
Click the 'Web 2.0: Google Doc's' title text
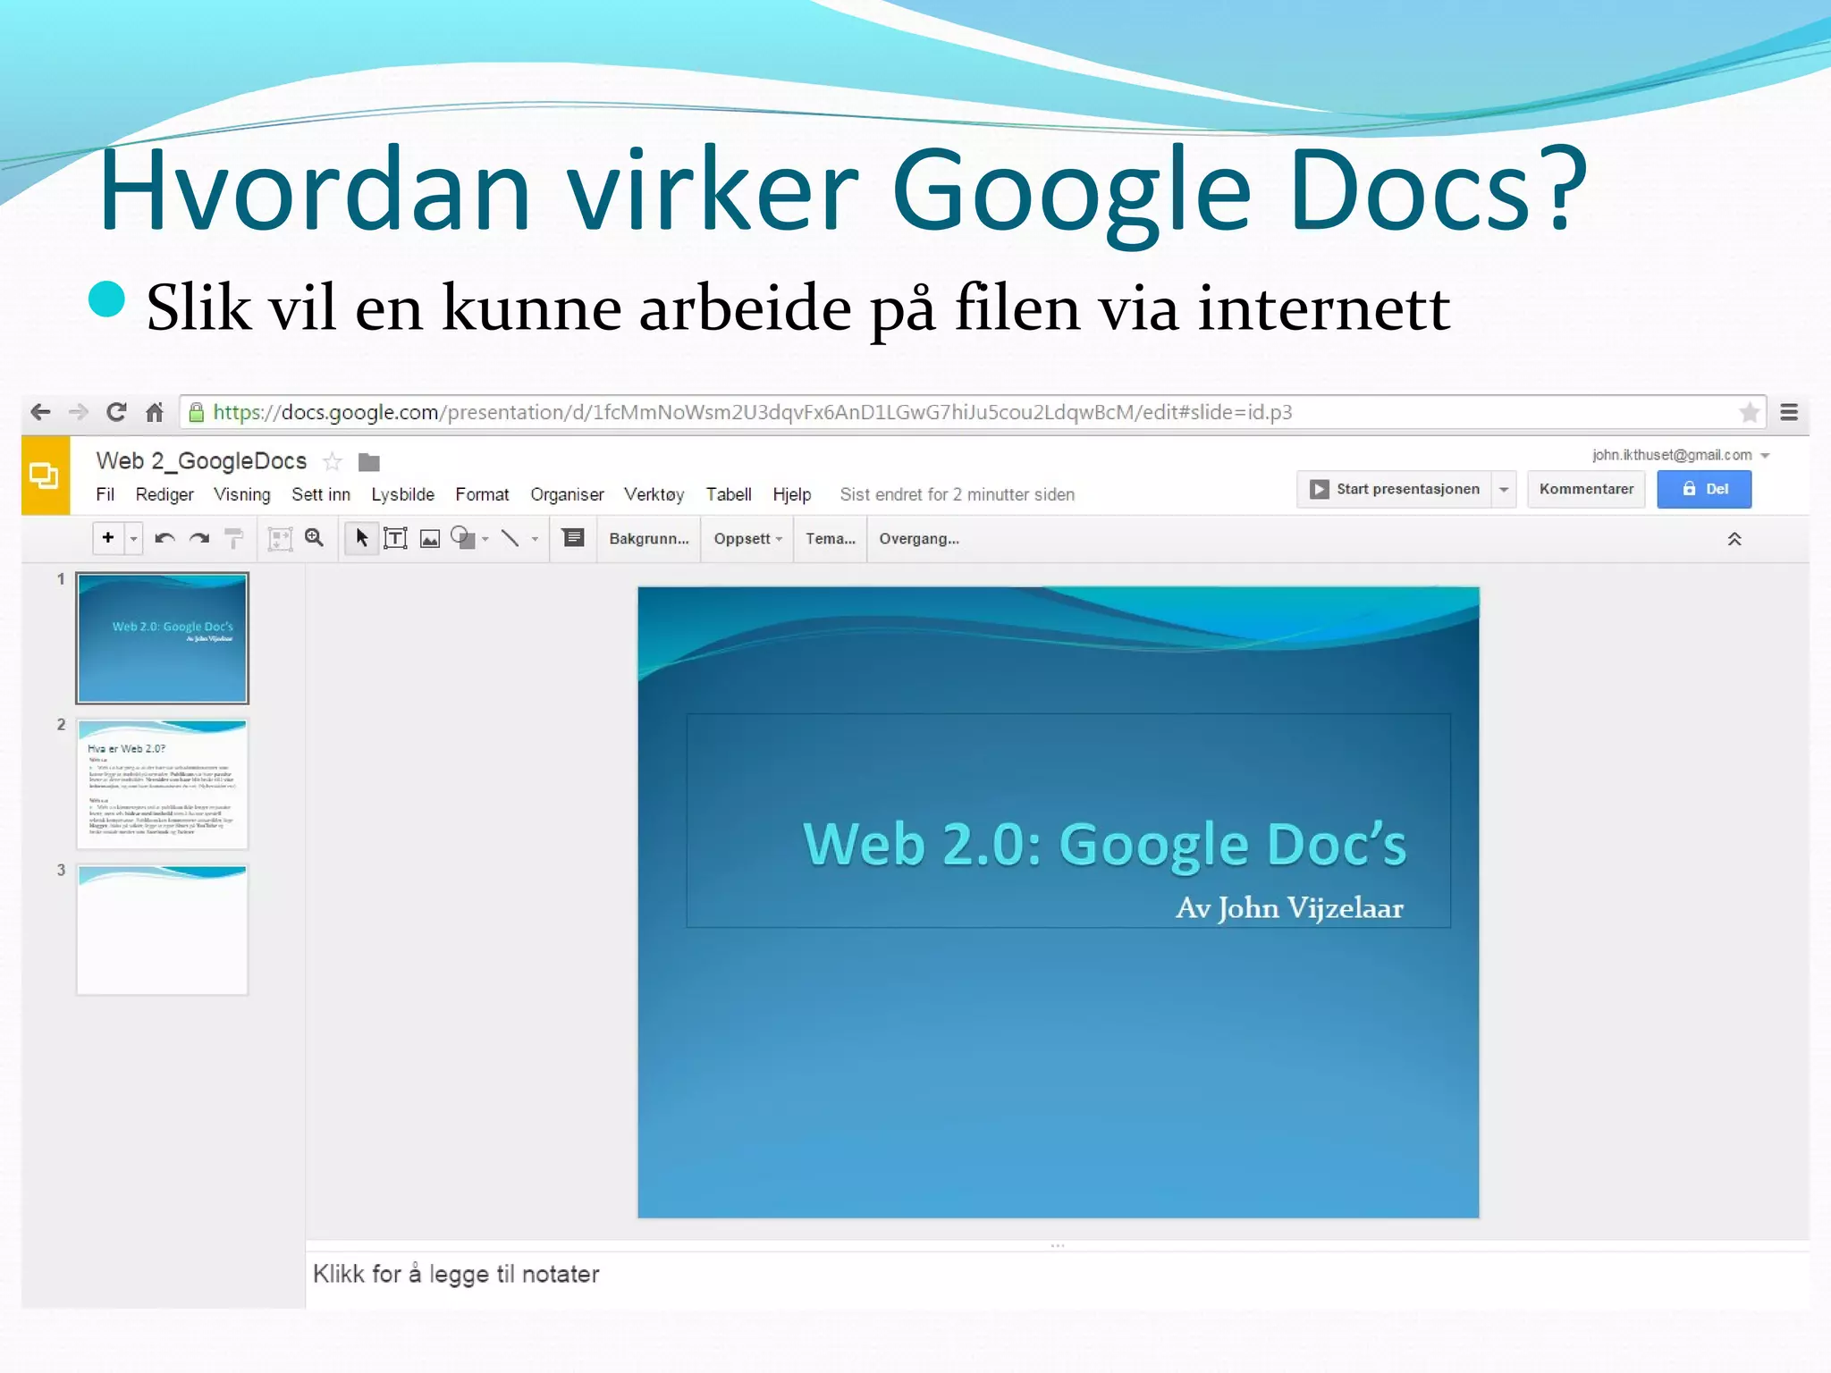tap(1105, 843)
